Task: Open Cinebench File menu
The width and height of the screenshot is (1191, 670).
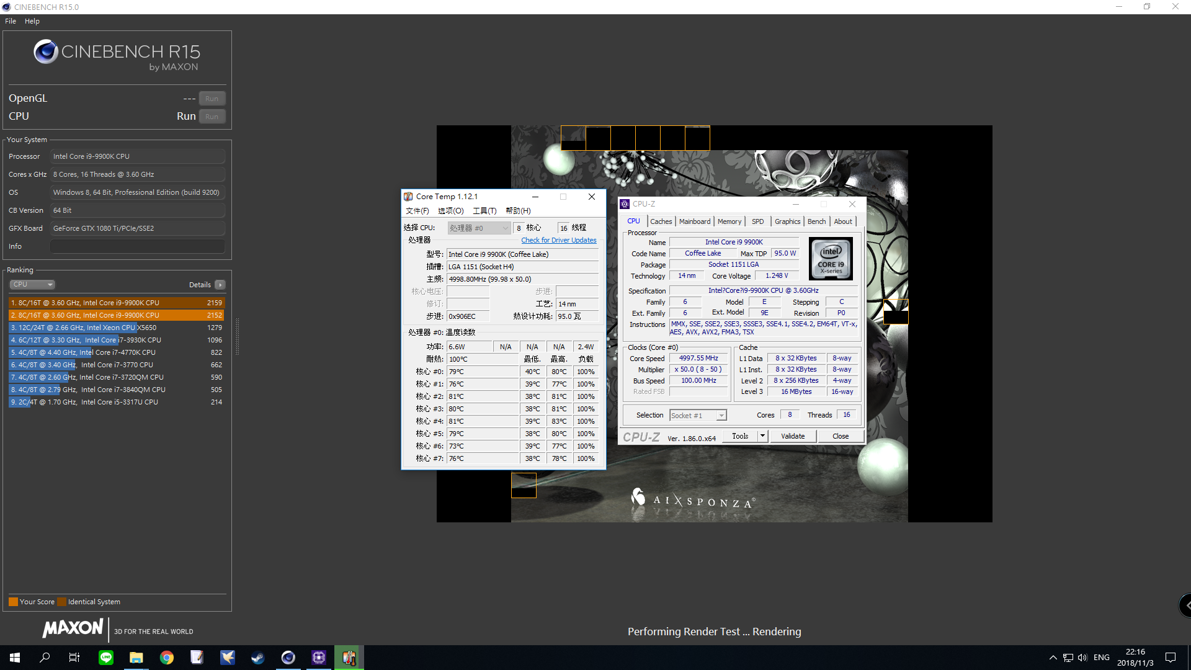Action: coord(11,21)
